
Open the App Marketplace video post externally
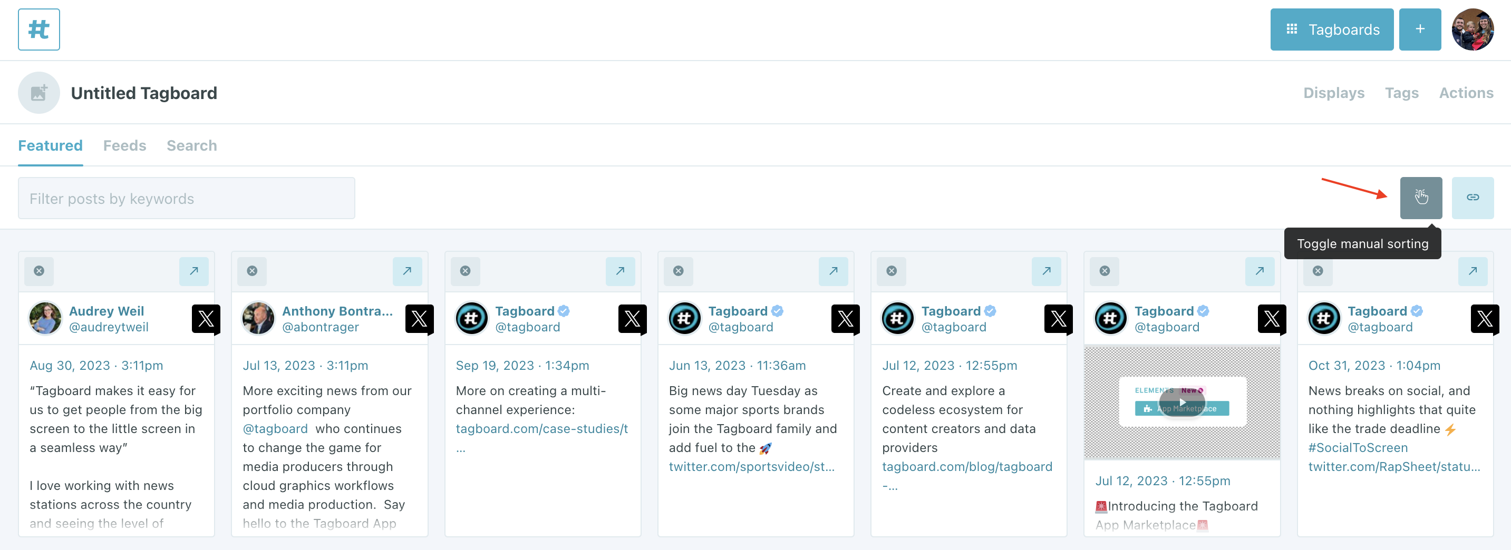1260,271
